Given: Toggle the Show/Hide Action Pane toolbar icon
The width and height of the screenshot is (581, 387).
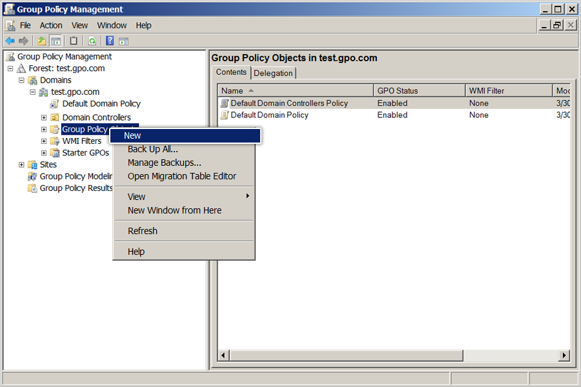Looking at the screenshot, I should [124, 41].
